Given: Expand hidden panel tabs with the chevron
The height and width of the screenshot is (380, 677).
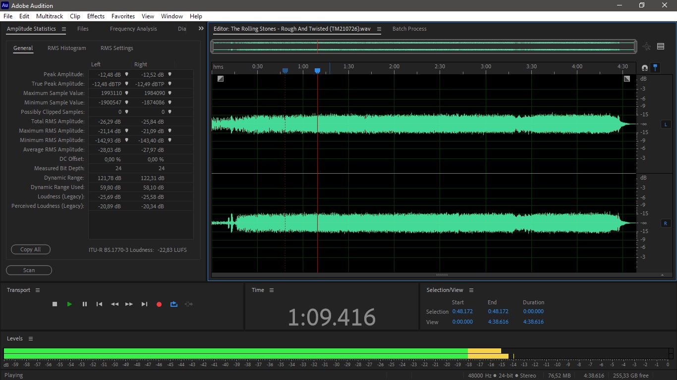Looking at the screenshot, I should (201, 29).
